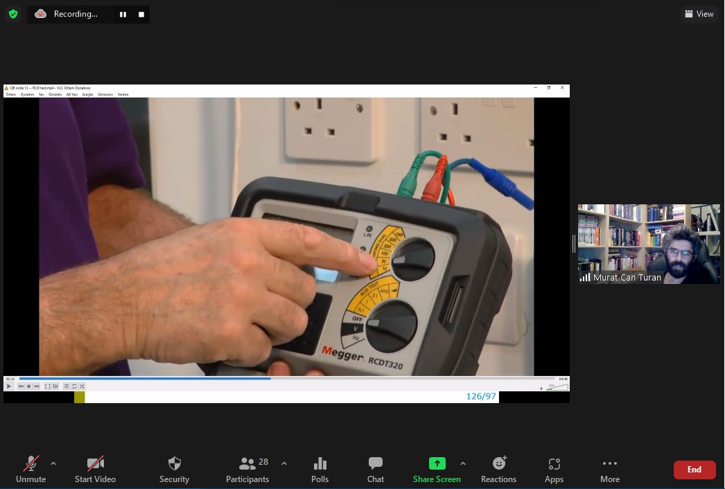This screenshot has width=725, height=489.
Task: Minimize the VLC window
Action: click(535, 88)
